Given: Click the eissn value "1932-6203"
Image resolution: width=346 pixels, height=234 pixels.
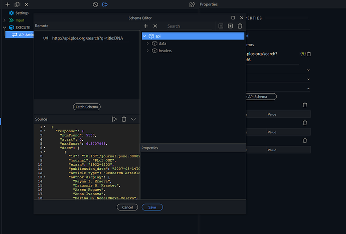Looking at the screenshot, I should click(100, 165).
